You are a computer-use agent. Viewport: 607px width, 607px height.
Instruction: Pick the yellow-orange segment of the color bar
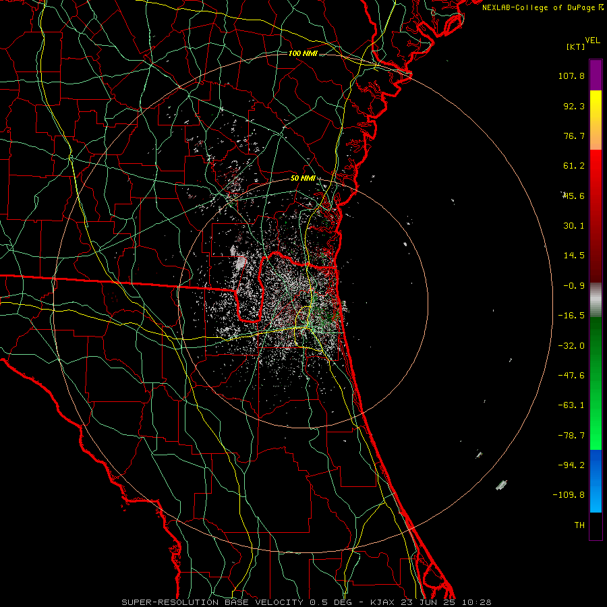click(x=596, y=120)
